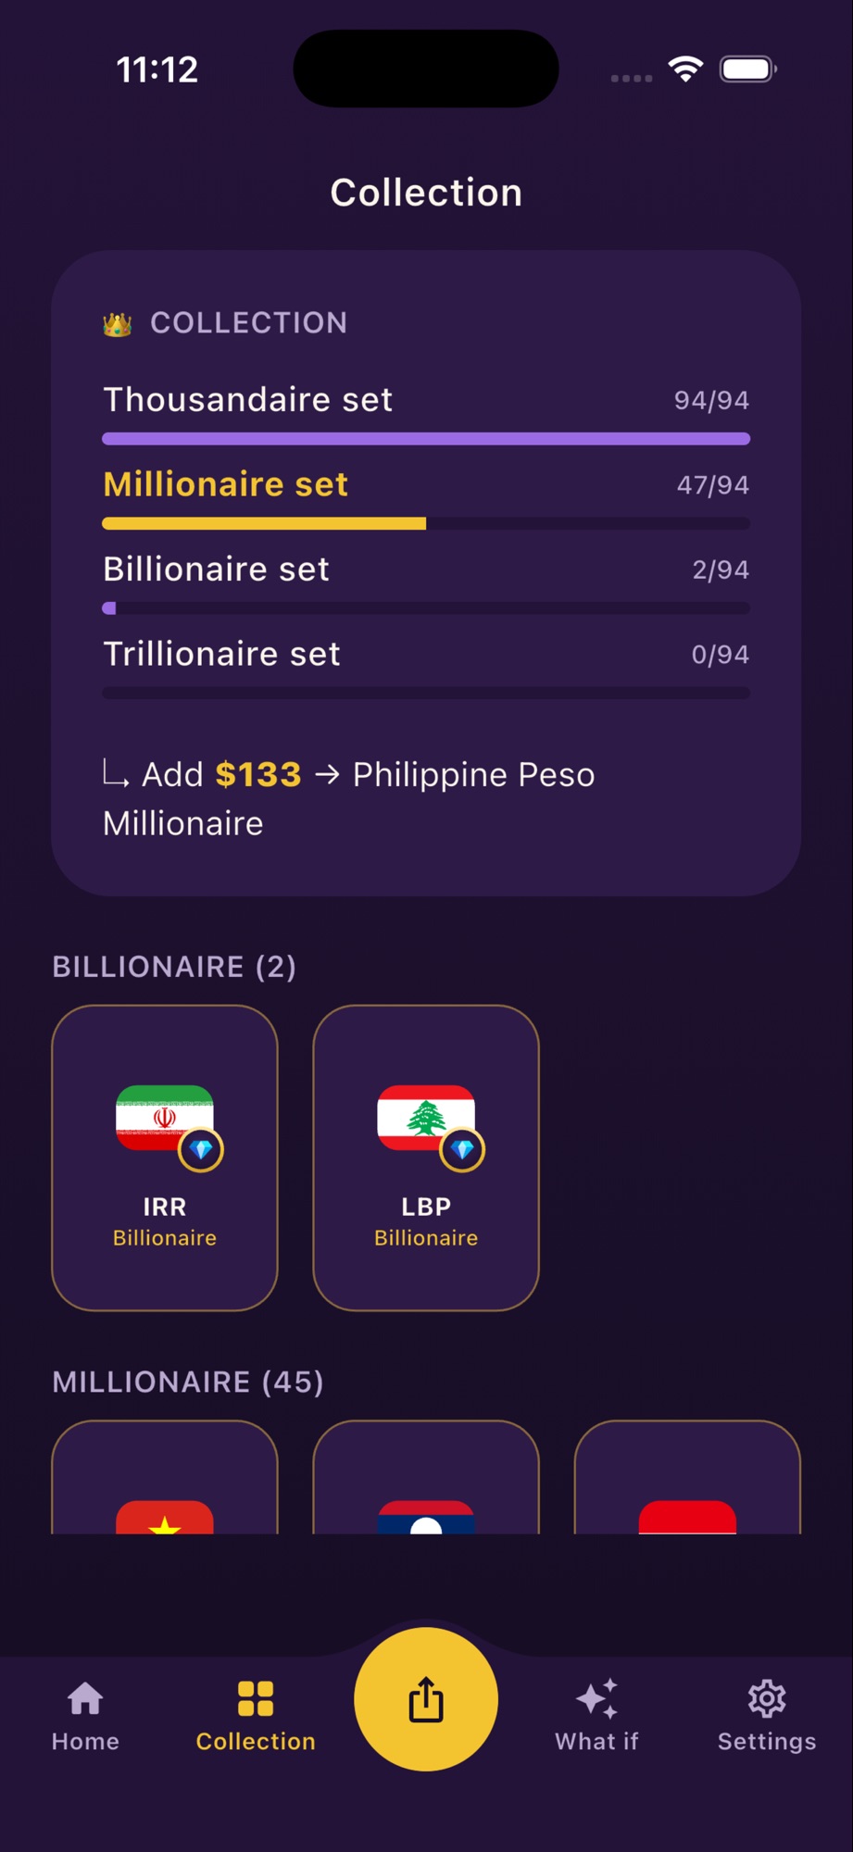Open the Settings gear tab
Viewport: 853px width, 1852px height.
tap(767, 1716)
